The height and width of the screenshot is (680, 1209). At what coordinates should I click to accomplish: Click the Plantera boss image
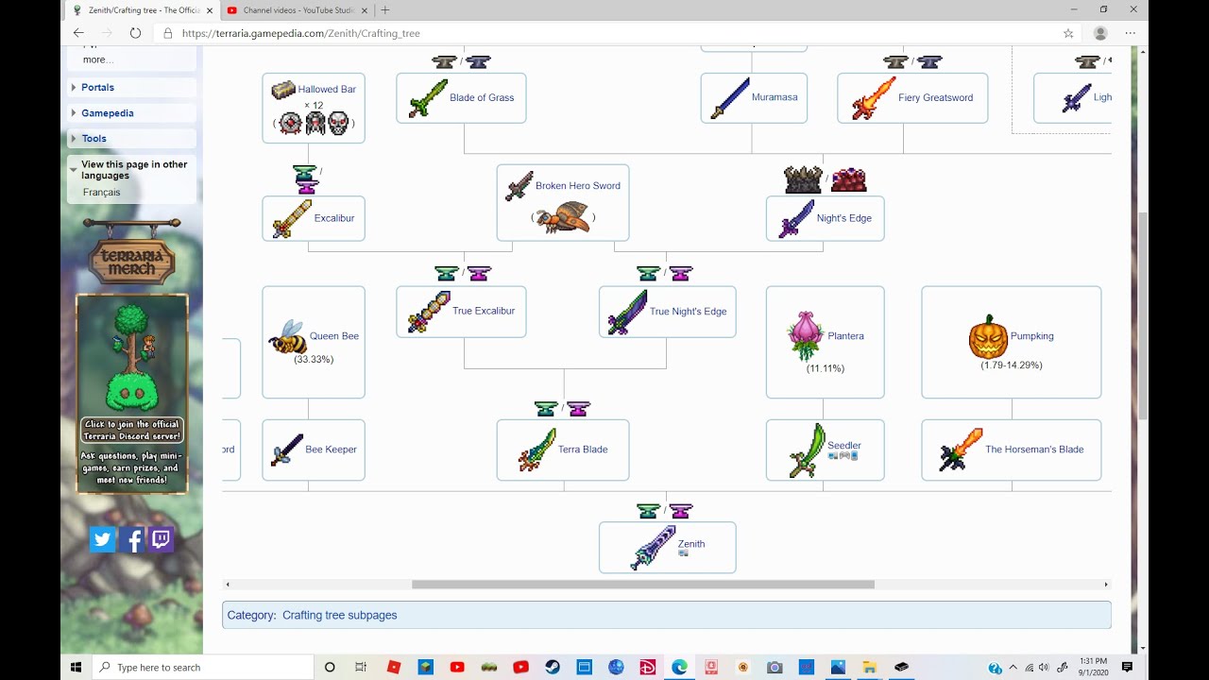806,336
